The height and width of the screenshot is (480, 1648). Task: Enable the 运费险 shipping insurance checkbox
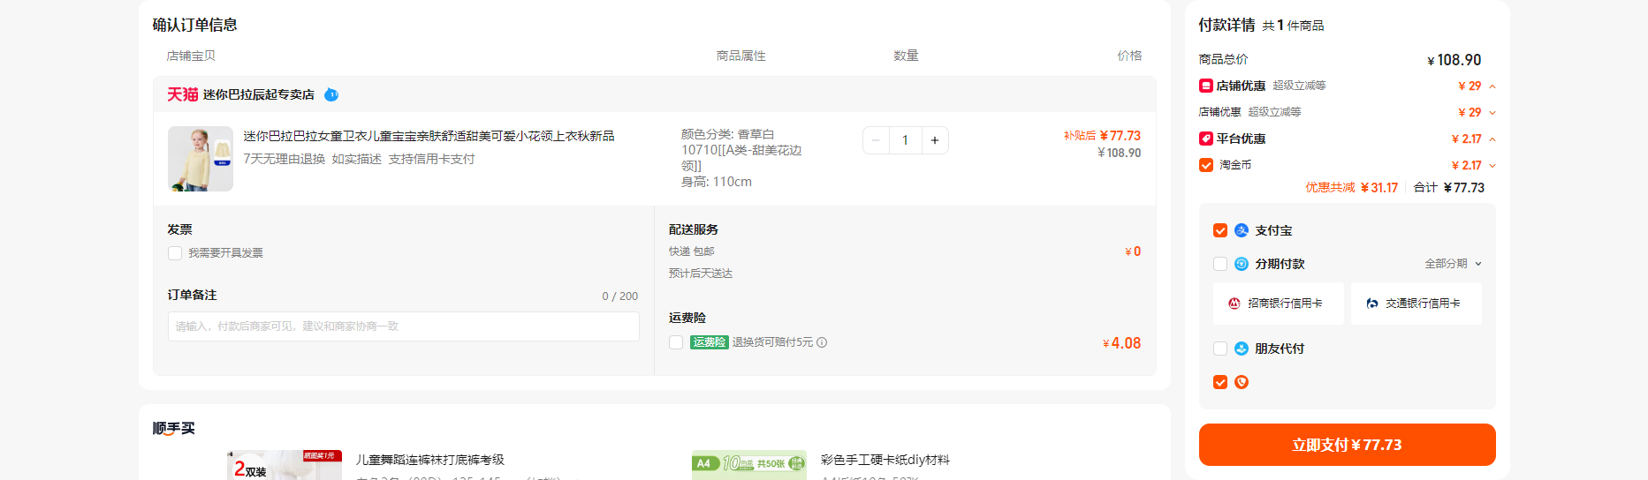[x=676, y=342]
